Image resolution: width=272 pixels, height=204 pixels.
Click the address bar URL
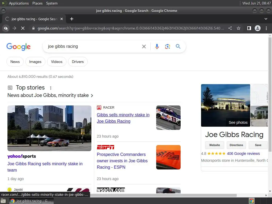tap(131, 28)
